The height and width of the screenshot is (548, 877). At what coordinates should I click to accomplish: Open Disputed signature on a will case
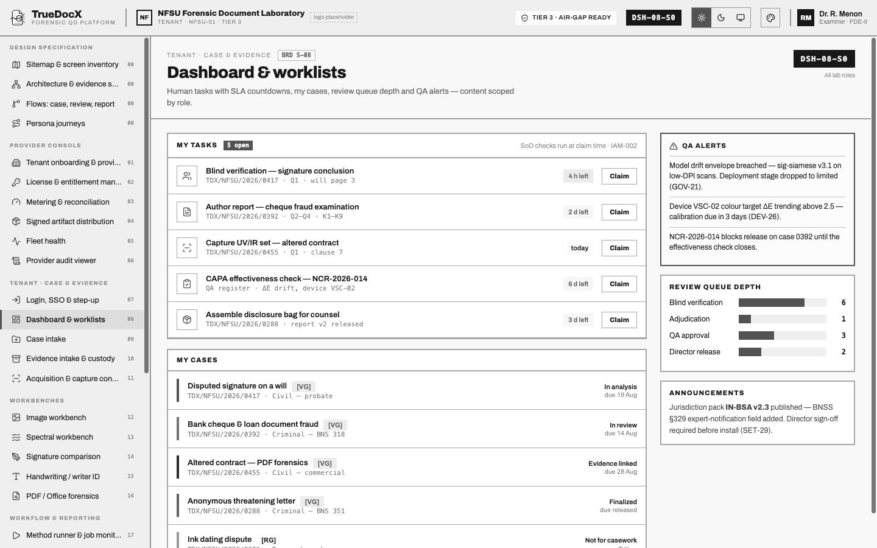[407, 390]
